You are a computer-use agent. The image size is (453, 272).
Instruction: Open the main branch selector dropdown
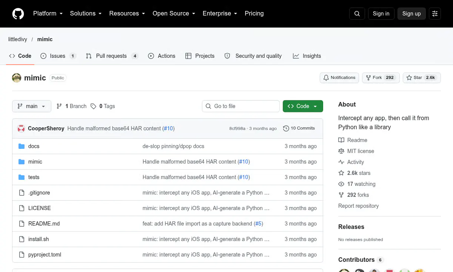(x=31, y=106)
